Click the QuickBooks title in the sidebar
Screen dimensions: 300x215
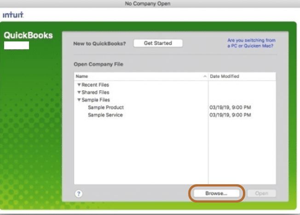29,35
